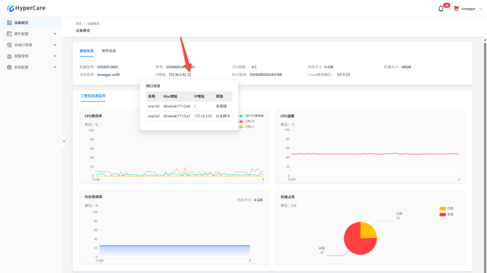Click the 已用 yellow legend swatch
The height and width of the screenshot is (273, 487).
pyautogui.click(x=442, y=209)
